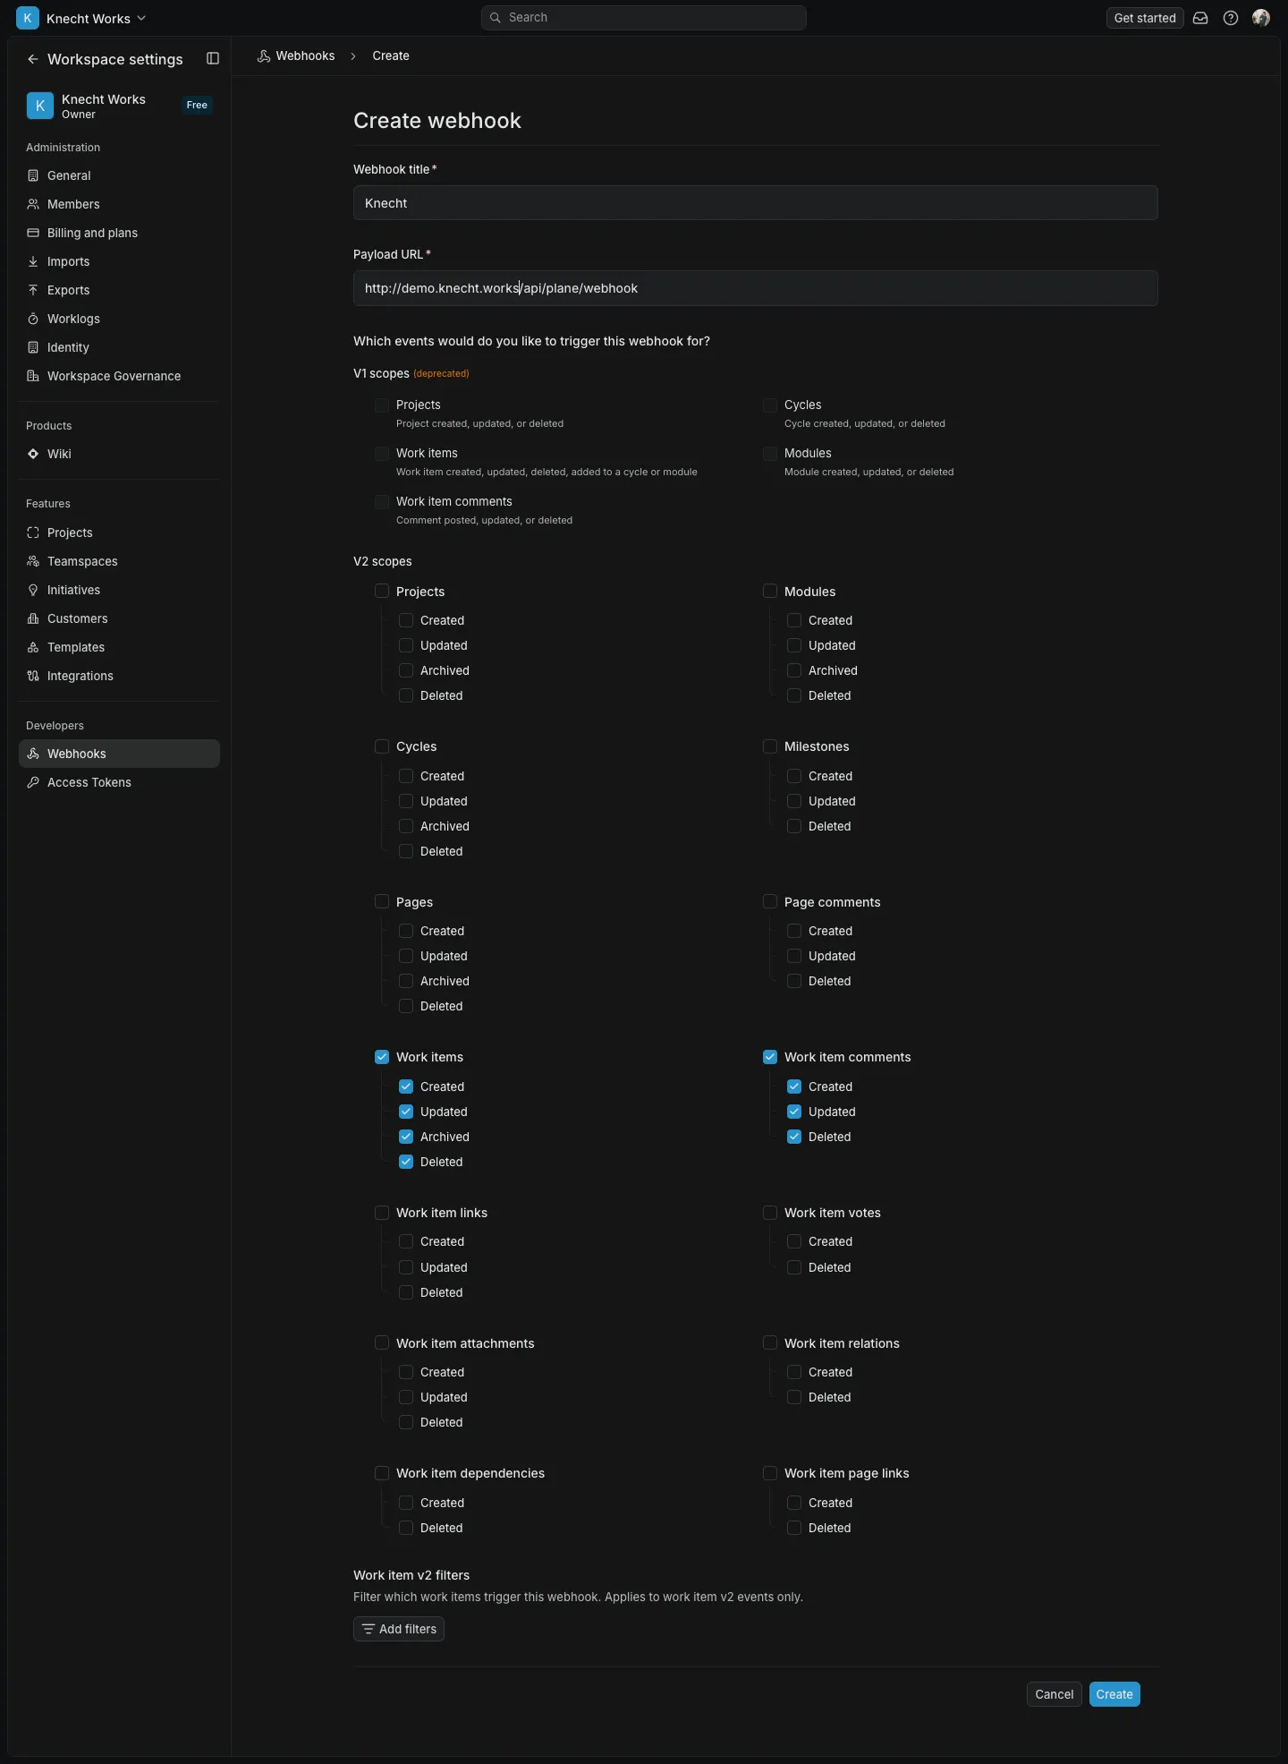The height and width of the screenshot is (1764, 1288).
Task: Click the Billing and plans card icon
Action: tap(33, 233)
